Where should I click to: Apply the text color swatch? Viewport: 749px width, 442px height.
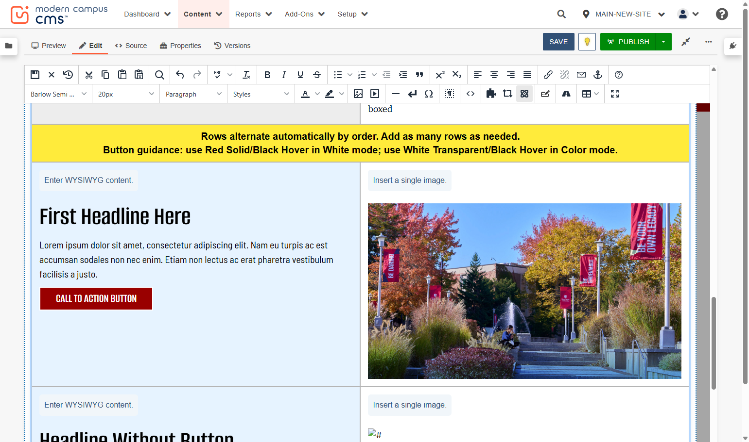305,94
